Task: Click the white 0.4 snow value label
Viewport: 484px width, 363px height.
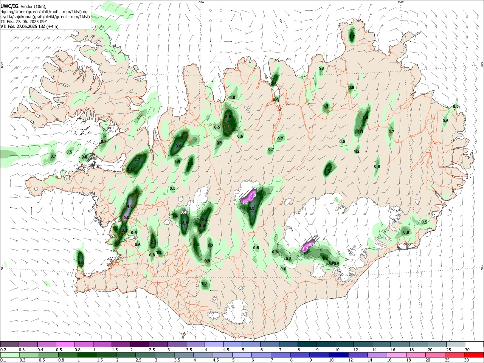Action: [x=183, y=213]
